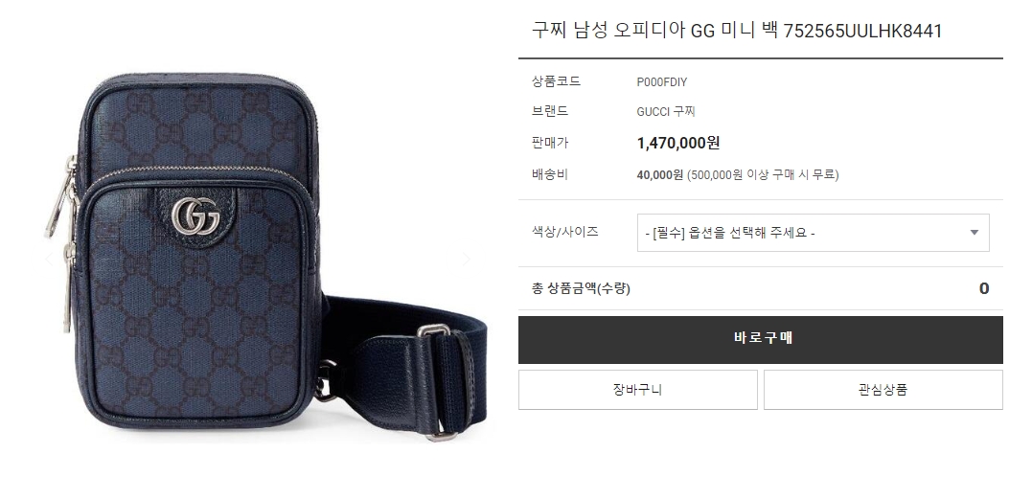Click the 총 상품금액(수량) label
Screen dimensions: 1009x499
click(x=581, y=288)
